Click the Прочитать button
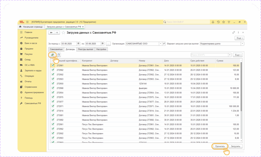The image size is (261, 157). [220, 147]
